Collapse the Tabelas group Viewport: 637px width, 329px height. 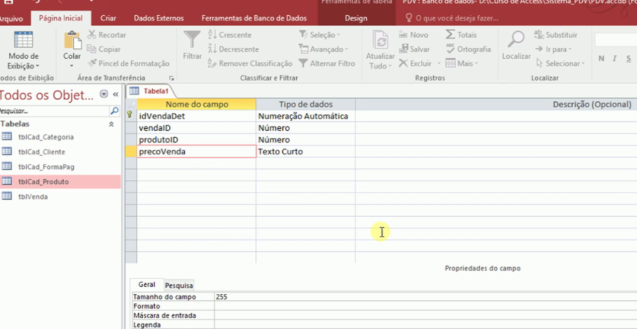[x=111, y=124]
